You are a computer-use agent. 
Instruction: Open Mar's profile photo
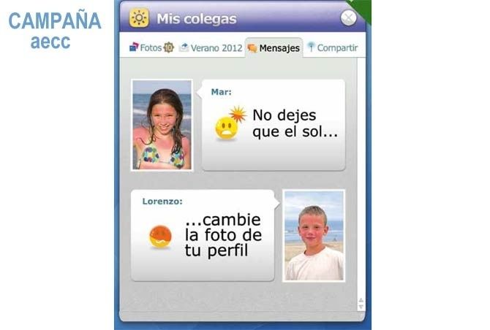162,125
